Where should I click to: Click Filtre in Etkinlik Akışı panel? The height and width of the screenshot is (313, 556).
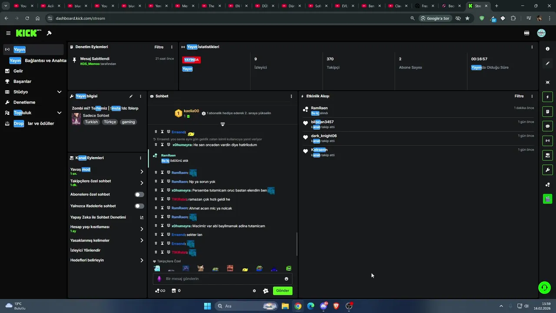pos(519,96)
